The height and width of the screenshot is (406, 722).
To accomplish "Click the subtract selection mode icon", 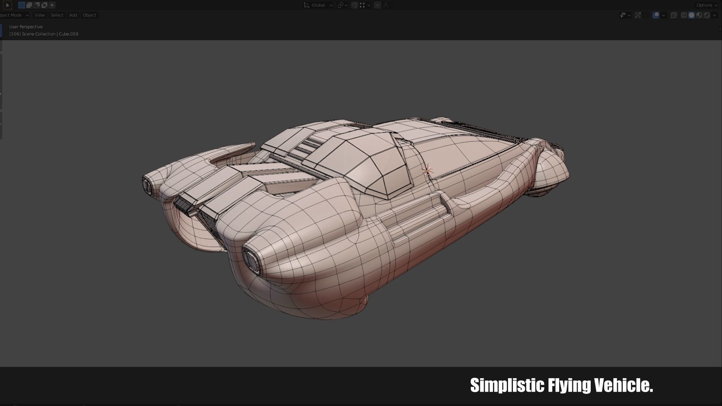I will [37, 5].
